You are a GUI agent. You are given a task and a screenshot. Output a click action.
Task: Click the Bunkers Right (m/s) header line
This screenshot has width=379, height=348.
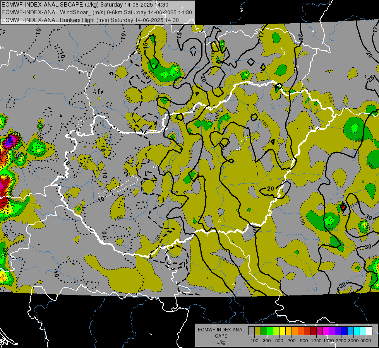pos(90,20)
